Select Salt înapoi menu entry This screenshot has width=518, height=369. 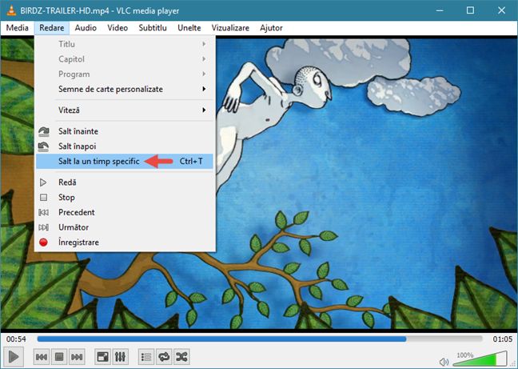(x=125, y=146)
